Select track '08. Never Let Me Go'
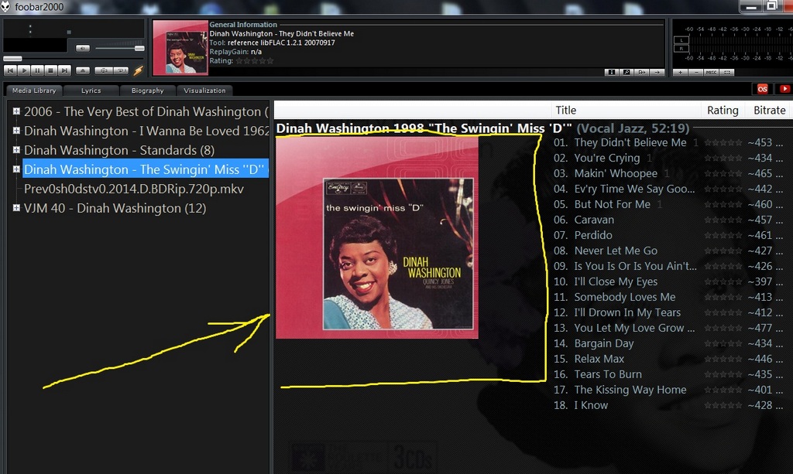Screen dimensions: 793x474 (x=606, y=251)
